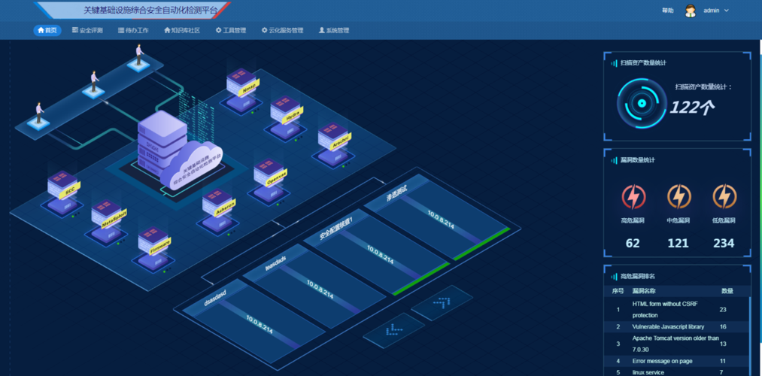Select the Openvas tool node
Image resolution: width=762 pixels, height=376 pixels.
click(x=269, y=182)
